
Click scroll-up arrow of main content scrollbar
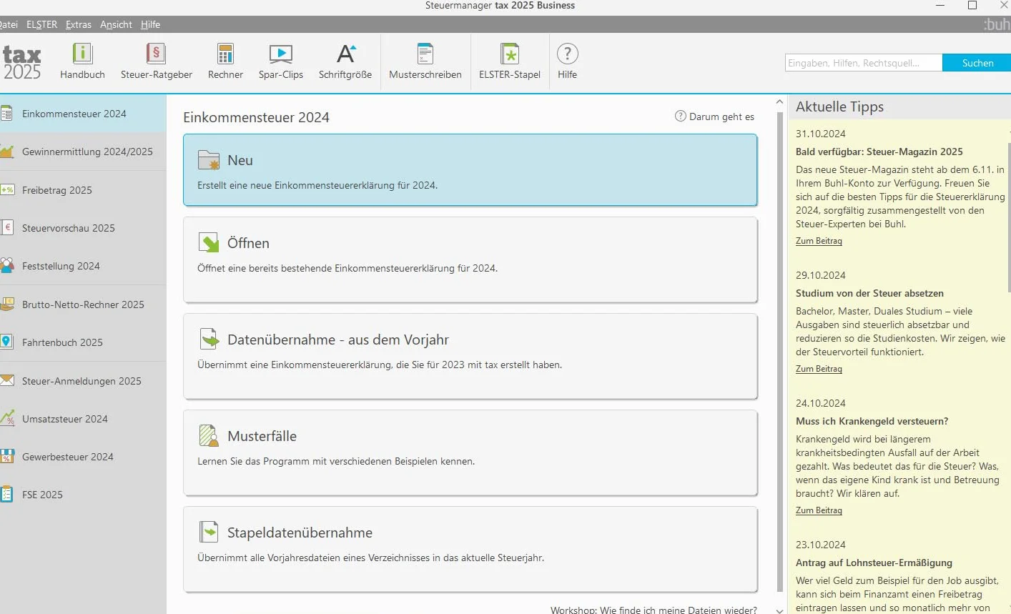(779, 101)
